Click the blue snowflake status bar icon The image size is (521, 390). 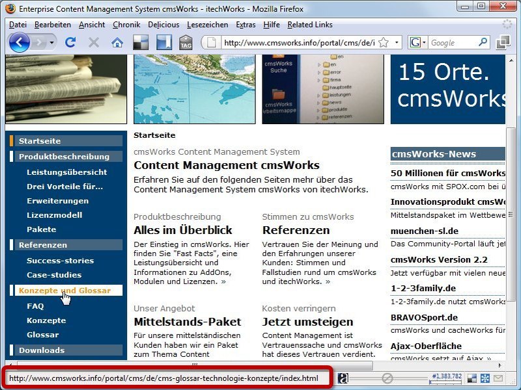point(485,378)
